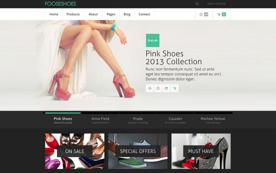276x173 pixels.
Task: Click the wishlist count badge 30
Action: (206, 14)
